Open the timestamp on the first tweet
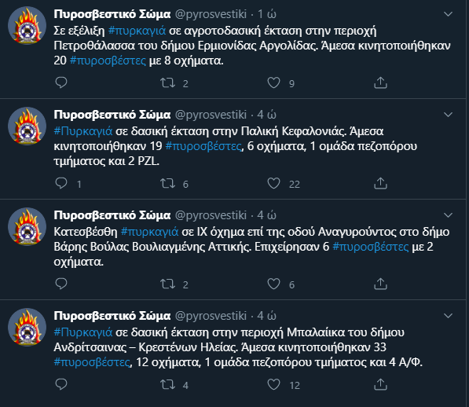This screenshot has width=469, height=407. click(267, 14)
